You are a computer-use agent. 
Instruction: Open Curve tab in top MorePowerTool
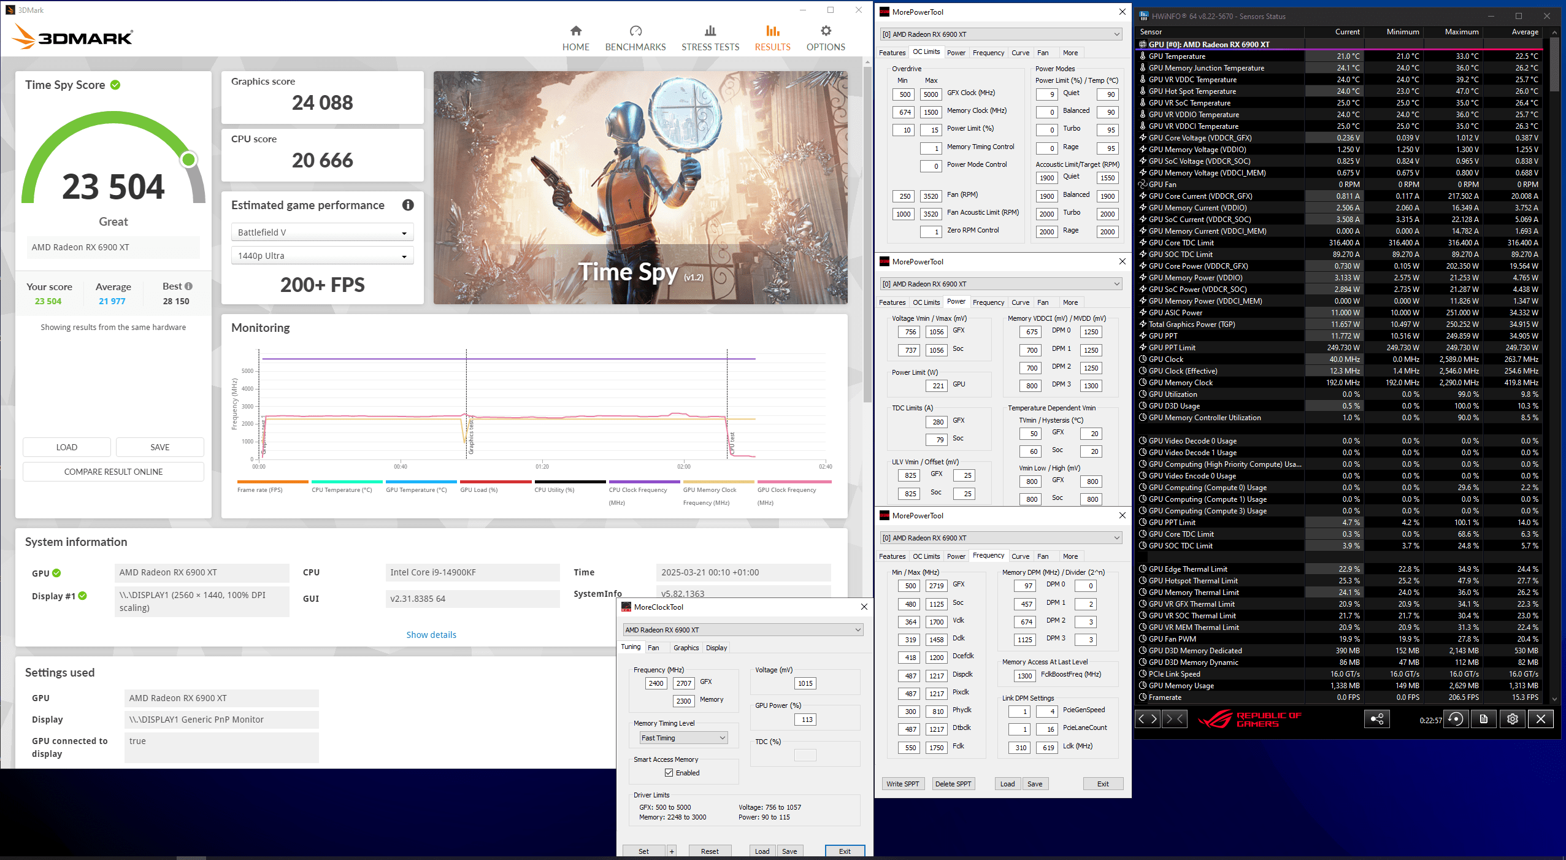tap(1020, 53)
